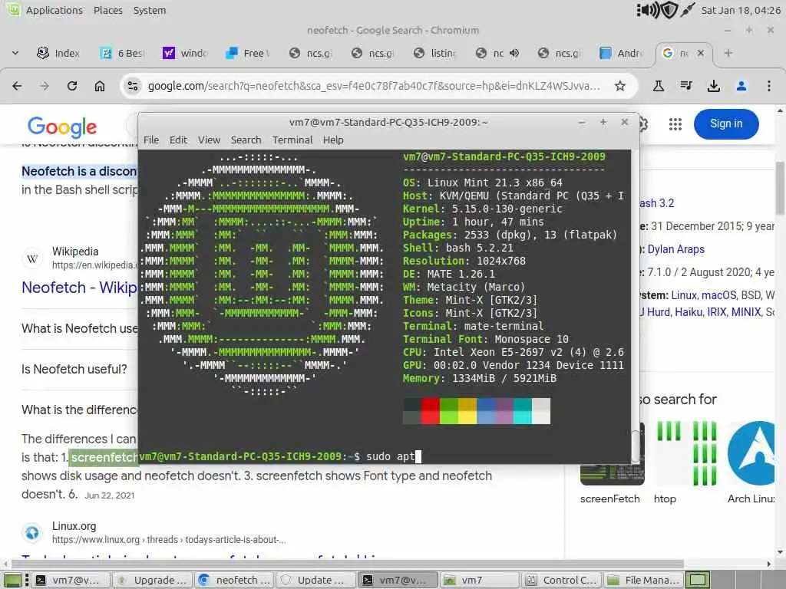Bookmark this page with the star icon
Screen dimensions: 786x589
pos(620,86)
